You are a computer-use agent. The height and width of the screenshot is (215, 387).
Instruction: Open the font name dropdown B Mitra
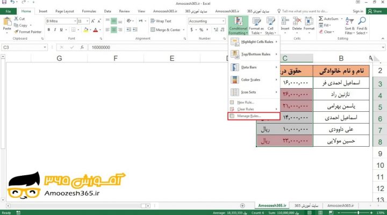[x=75, y=21]
